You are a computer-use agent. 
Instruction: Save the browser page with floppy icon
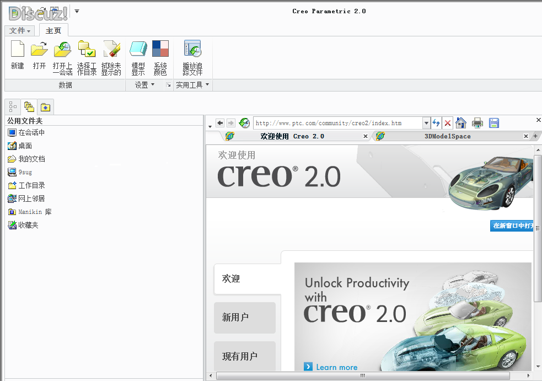tap(494, 123)
